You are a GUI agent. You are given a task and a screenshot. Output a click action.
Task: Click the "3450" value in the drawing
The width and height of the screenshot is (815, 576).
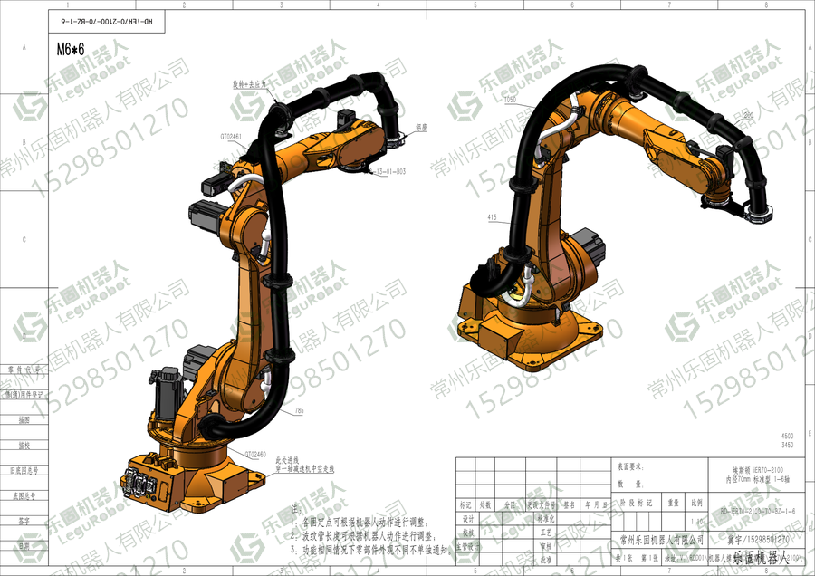(788, 445)
